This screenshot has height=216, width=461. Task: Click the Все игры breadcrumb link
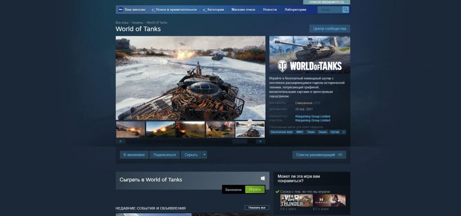[122, 22]
